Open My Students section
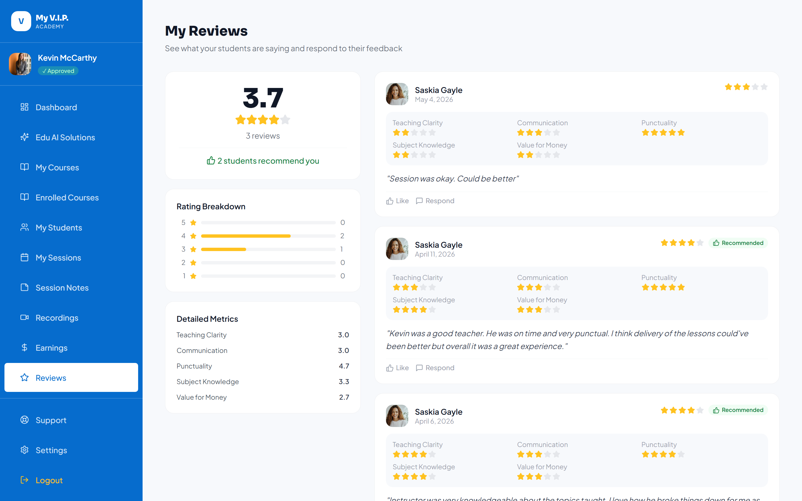Image resolution: width=802 pixels, height=501 pixels. pyautogui.click(x=71, y=228)
